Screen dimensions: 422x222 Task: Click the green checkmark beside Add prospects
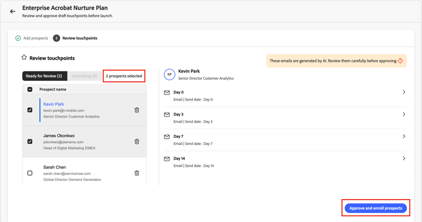(x=18, y=38)
